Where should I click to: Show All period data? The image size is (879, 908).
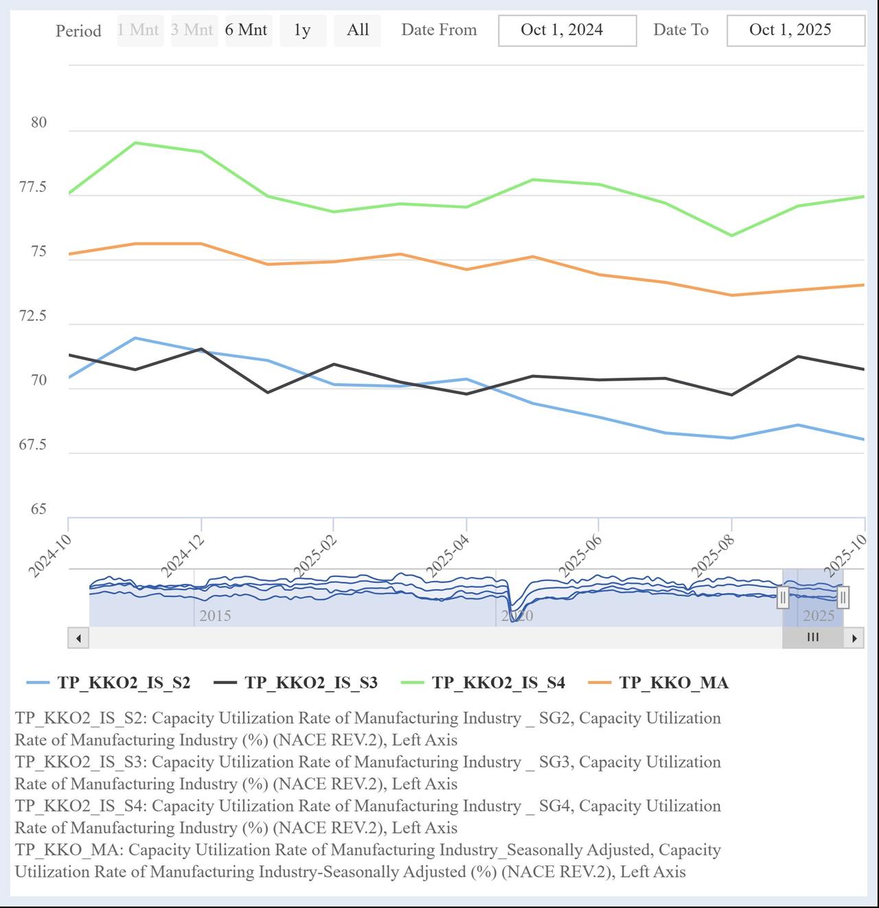point(357,30)
